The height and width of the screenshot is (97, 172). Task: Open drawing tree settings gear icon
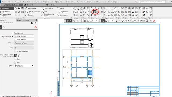click(37, 20)
